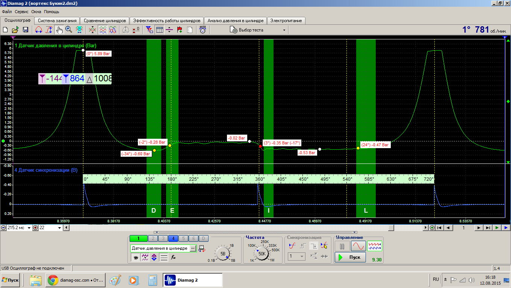The height and width of the screenshot is (288, 511).
Task: Click the red flag add-marker icon
Action: point(180,30)
